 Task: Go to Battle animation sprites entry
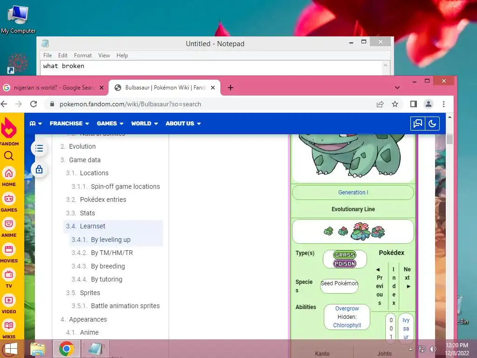pyautogui.click(x=125, y=306)
